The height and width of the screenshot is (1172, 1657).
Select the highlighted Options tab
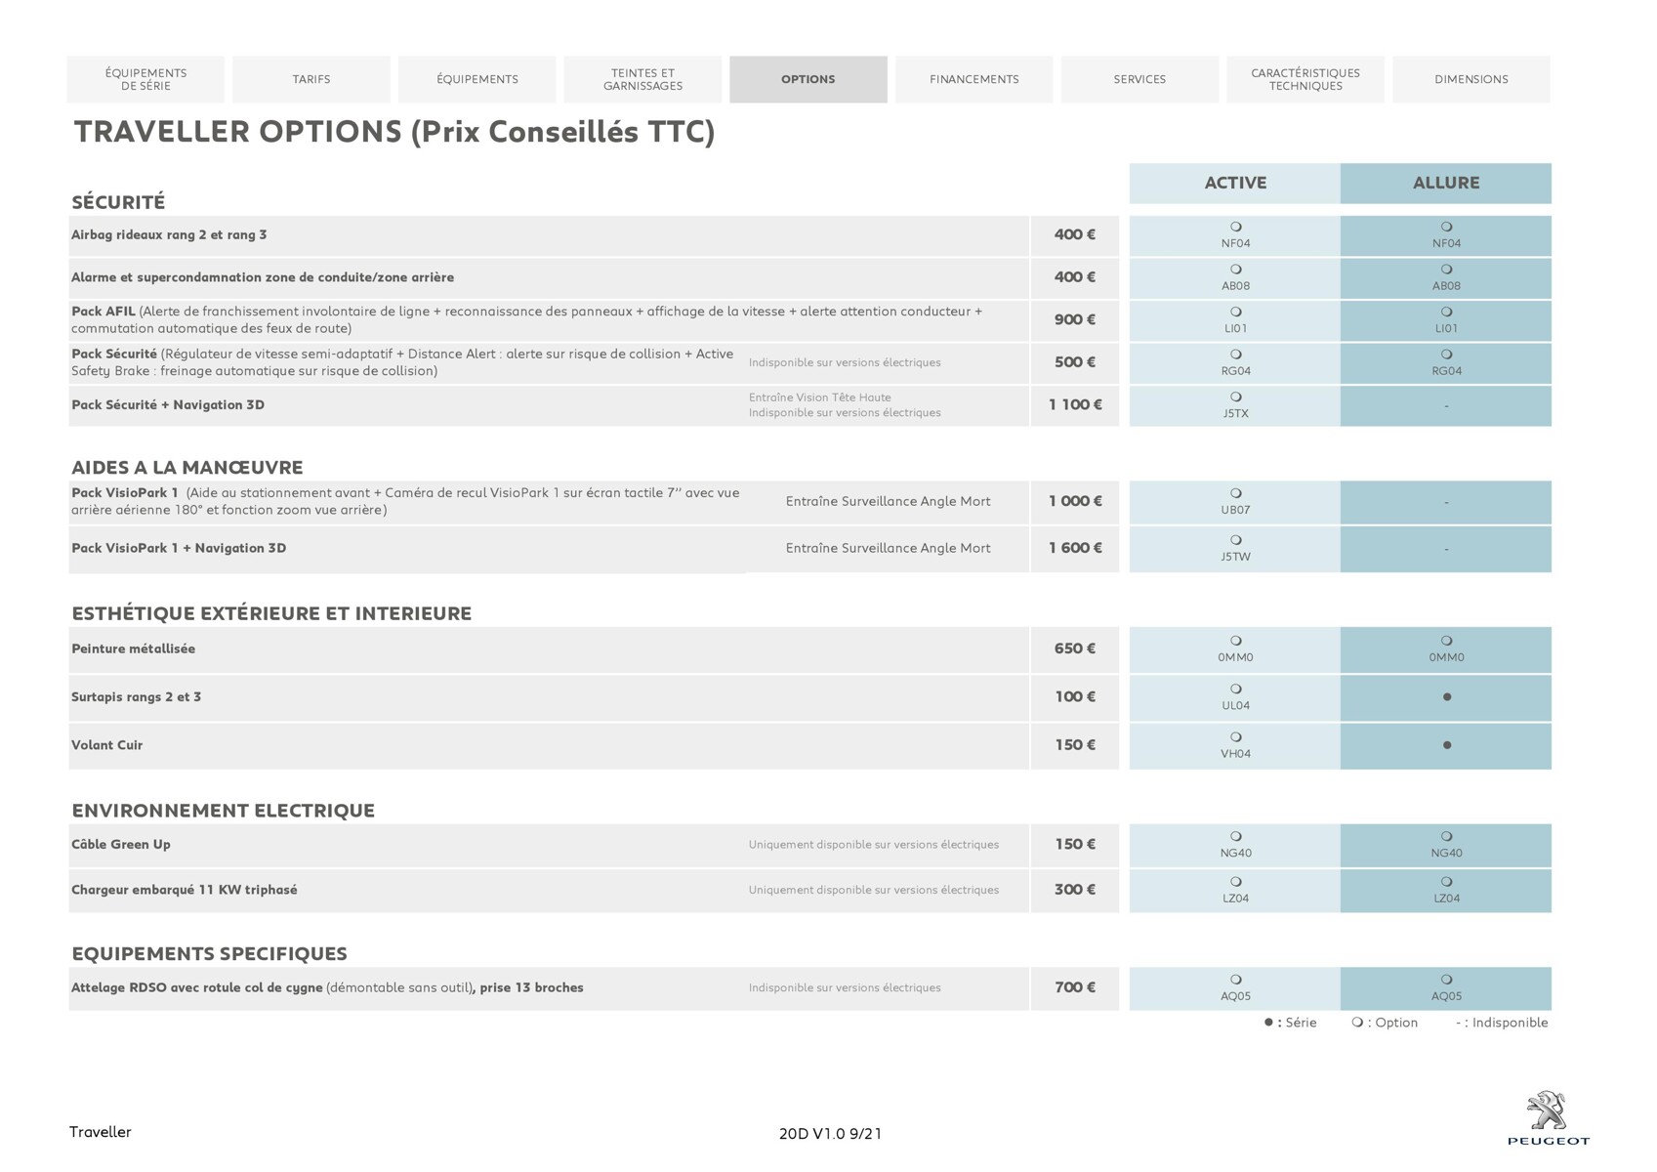(x=808, y=79)
